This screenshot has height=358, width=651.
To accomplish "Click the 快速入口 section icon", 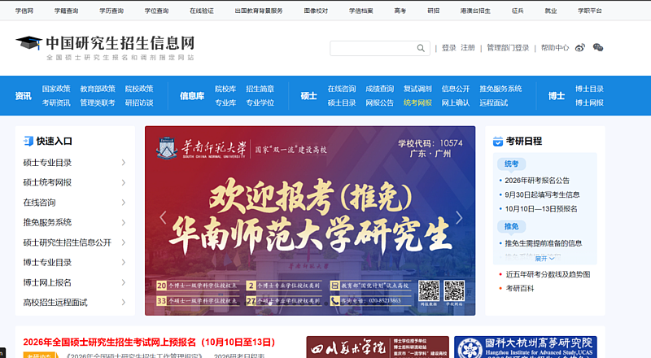I will [28, 141].
